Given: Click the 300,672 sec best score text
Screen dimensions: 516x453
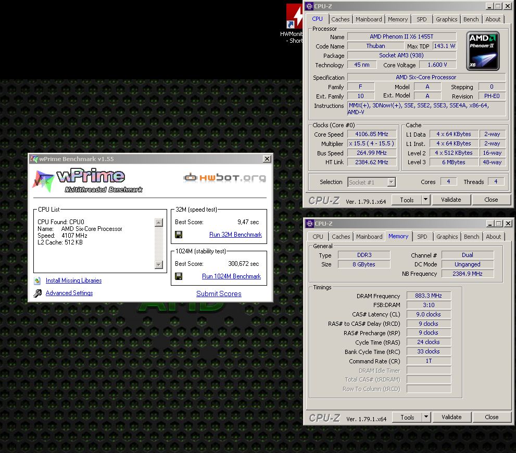Looking at the screenshot, I should click(244, 264).
